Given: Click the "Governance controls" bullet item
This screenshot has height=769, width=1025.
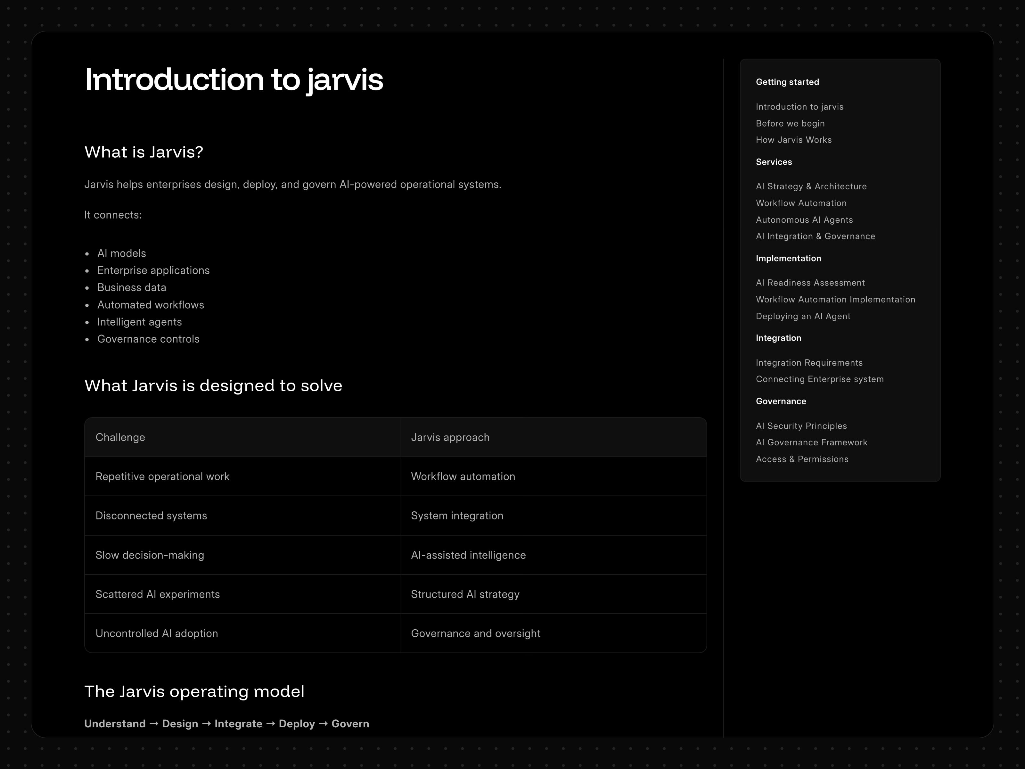Looking at the screenshot, I should pyautogui.click(x=148, y=339).
